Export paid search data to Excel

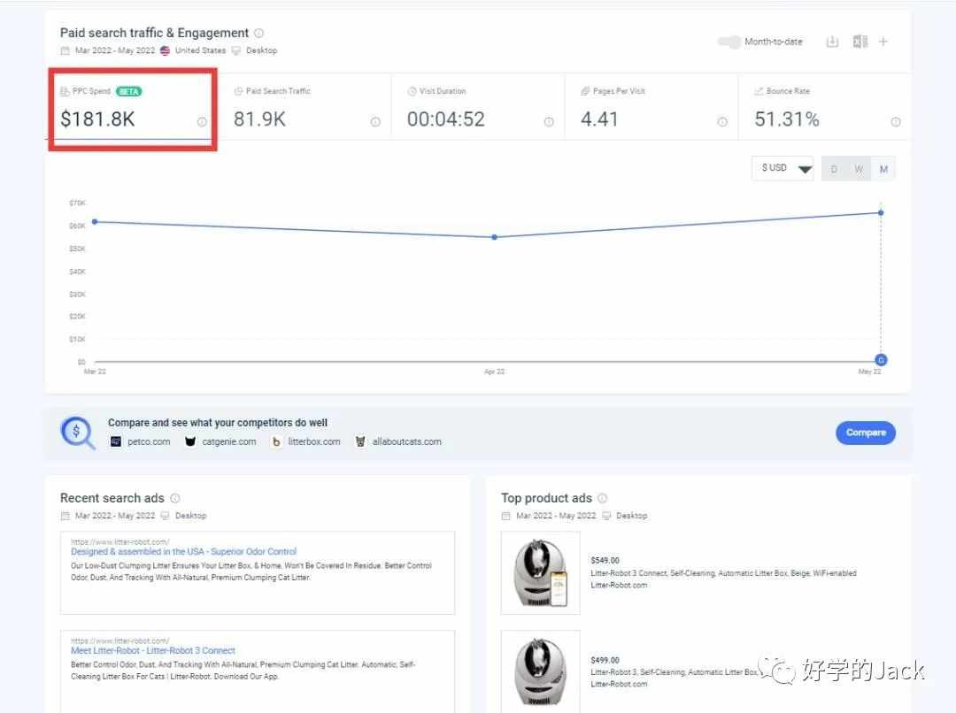click(x=860, y=42)
